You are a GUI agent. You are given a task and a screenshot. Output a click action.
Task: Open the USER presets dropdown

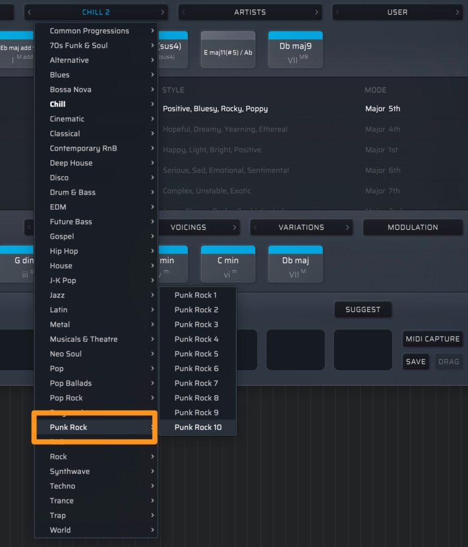point(397,12)
